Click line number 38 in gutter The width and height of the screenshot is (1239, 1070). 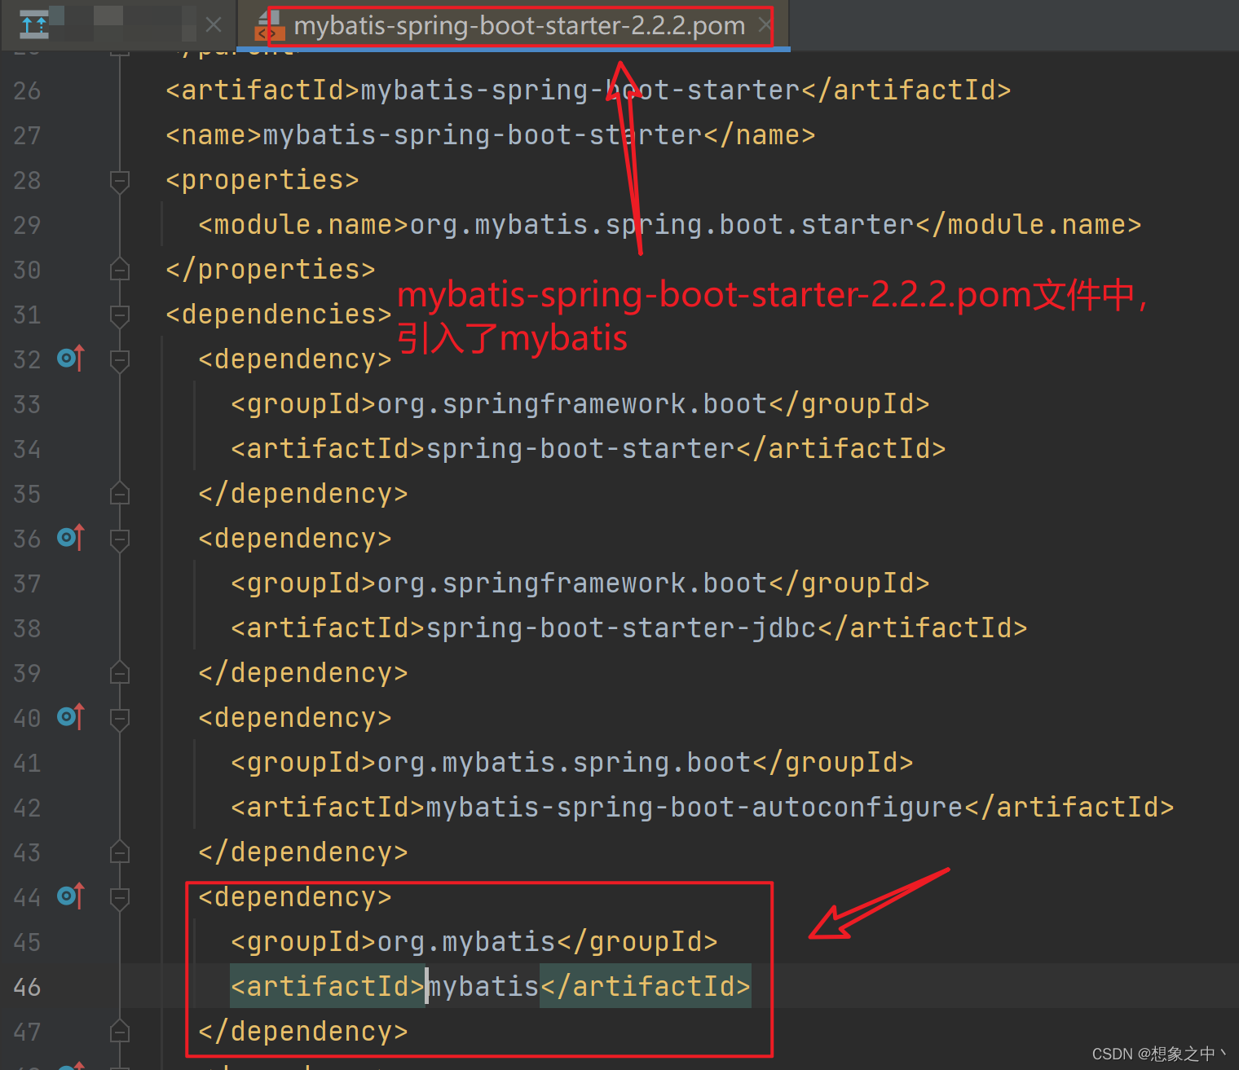click(27, 628)
